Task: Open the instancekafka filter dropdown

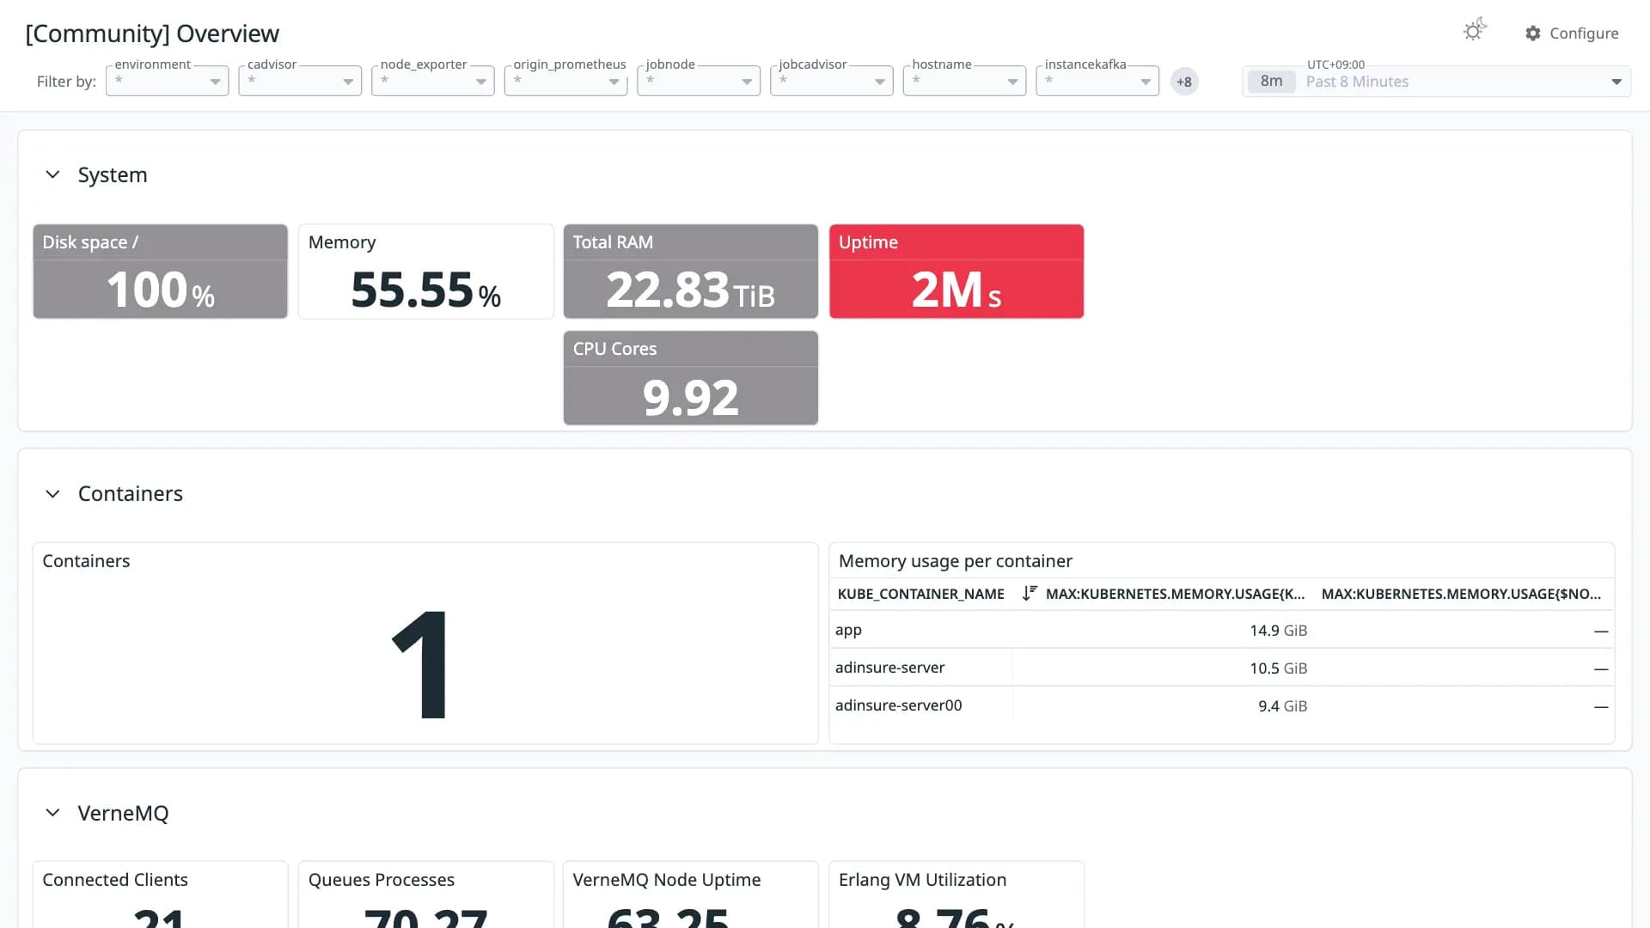Action: pos(1097,81)
